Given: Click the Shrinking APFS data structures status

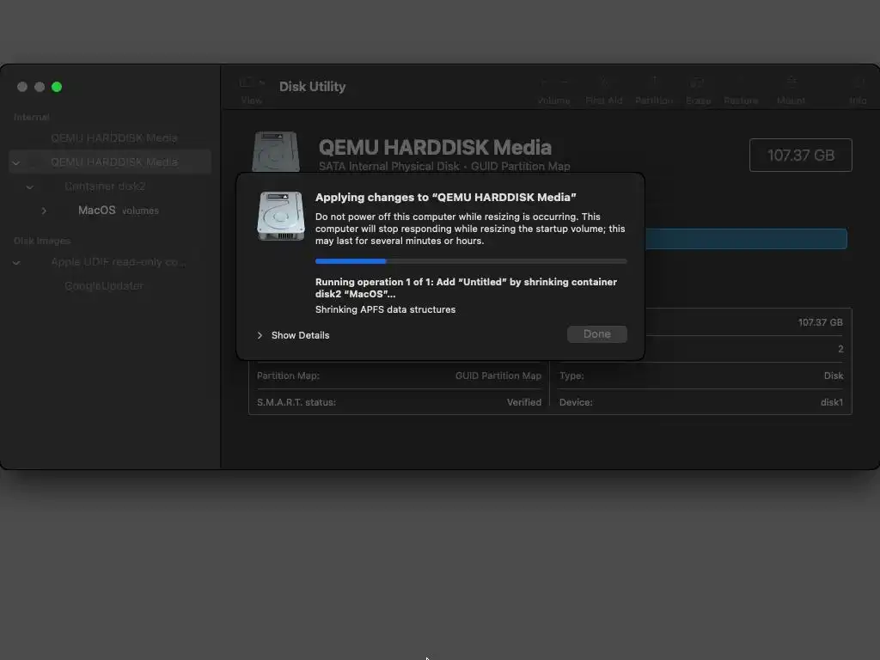Looking at the screenshot, I should tap(385, 309).
